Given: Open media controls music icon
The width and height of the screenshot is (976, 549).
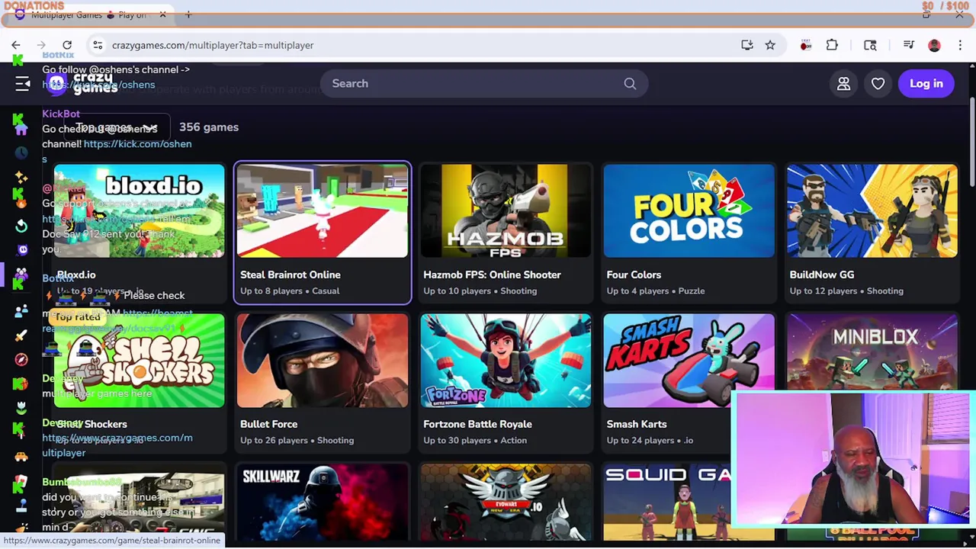Looking at the screenshot, I should pos(908,45).
